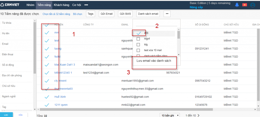Open the '10 bản ghi' page size dropdown
The image size is (260, 117).
tap(170, 115)
